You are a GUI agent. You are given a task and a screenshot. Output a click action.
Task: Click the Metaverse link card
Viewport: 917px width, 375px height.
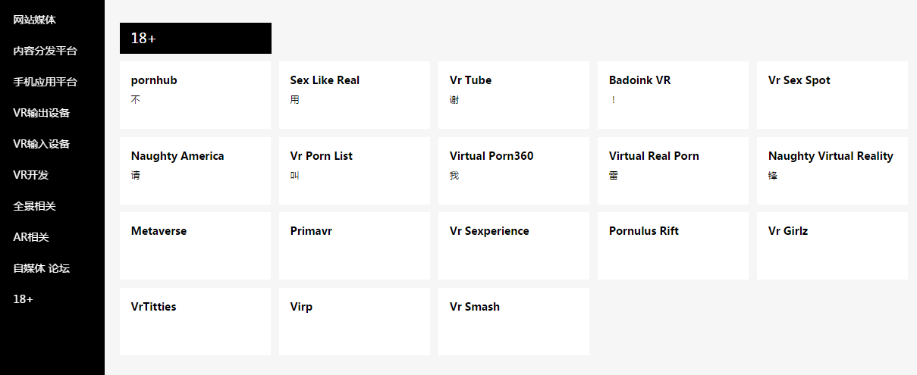coord(195,245)
